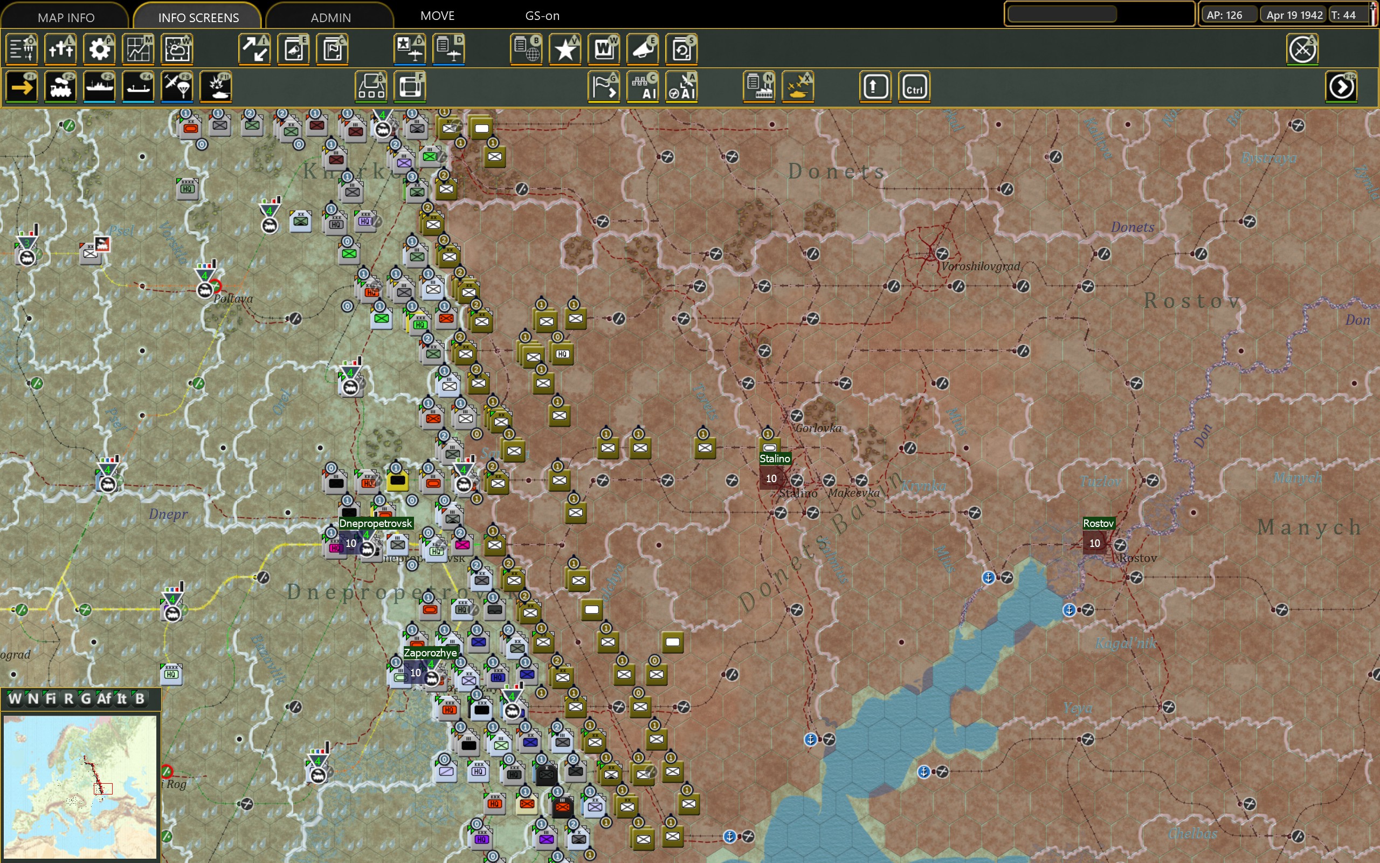
Task: Click the flag with arrow icon (G)
Action: [604, 87]
